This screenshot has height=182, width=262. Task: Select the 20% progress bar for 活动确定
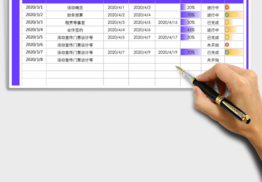pos(191,7)
